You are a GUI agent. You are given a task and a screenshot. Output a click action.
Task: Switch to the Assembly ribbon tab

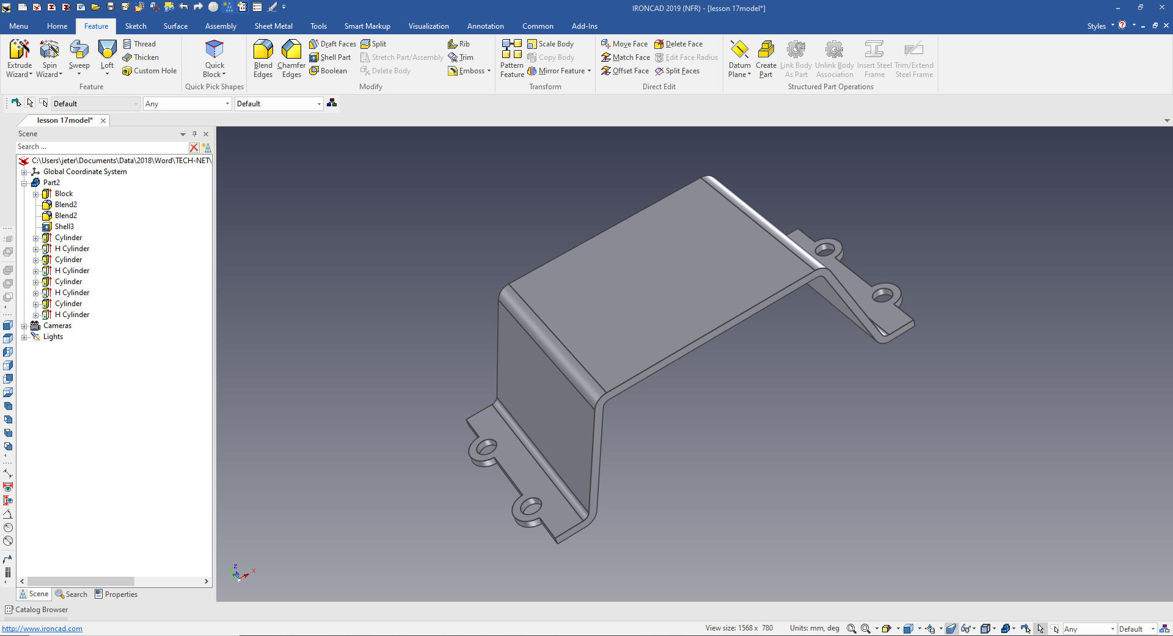(x=221, y=26)
